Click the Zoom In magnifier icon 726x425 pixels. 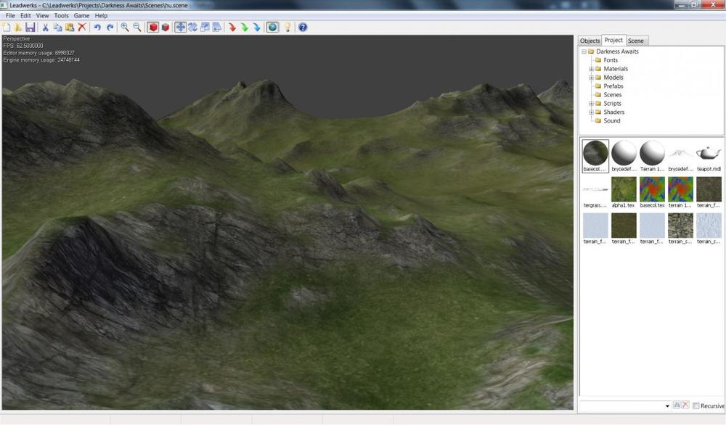click(125, 28)
